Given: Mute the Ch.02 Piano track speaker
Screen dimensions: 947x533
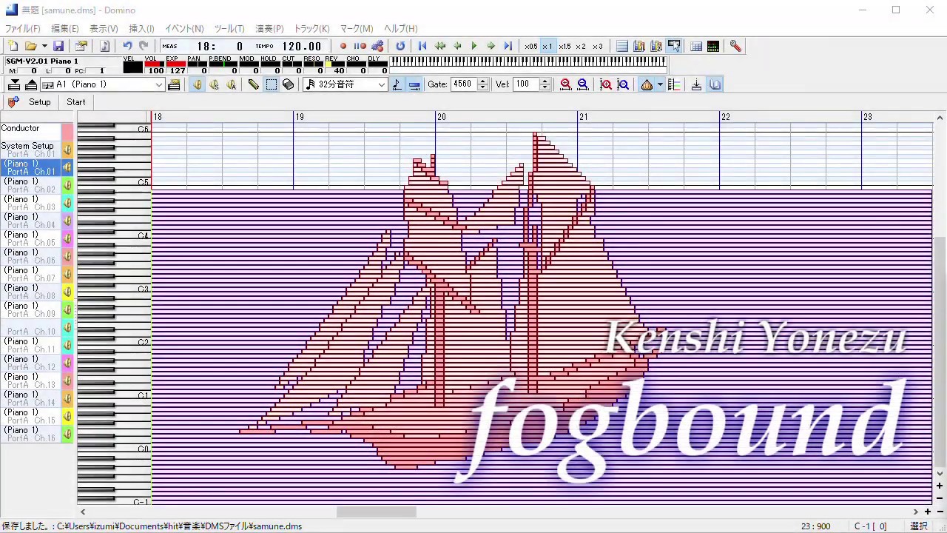Looking at the screenshot, I should pyautogui.click(x=67, y=185).
